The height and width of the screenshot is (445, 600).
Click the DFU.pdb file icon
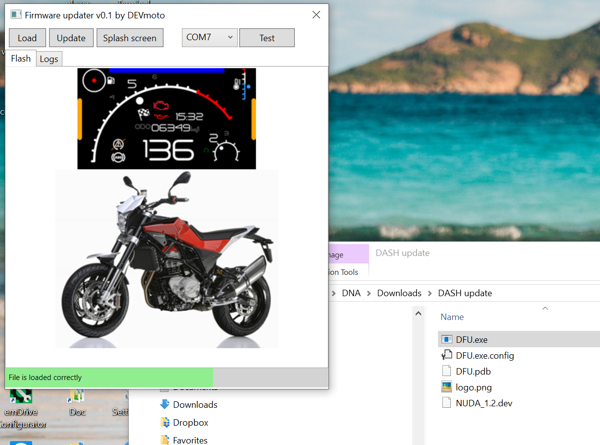[x=447, y=372]
